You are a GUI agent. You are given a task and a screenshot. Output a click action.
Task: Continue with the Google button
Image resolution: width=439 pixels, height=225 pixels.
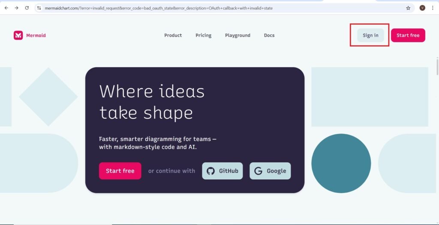(x=270, y=171)
